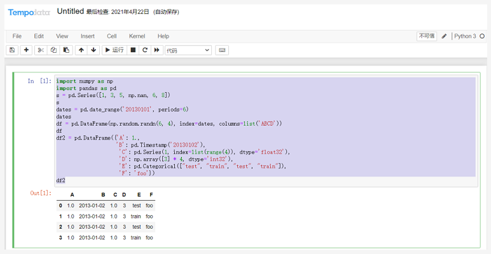This screenshot has height=254, width=491.
Task: Toggle the 不可信 notebook trust button
Action: [x=427, y=36]
